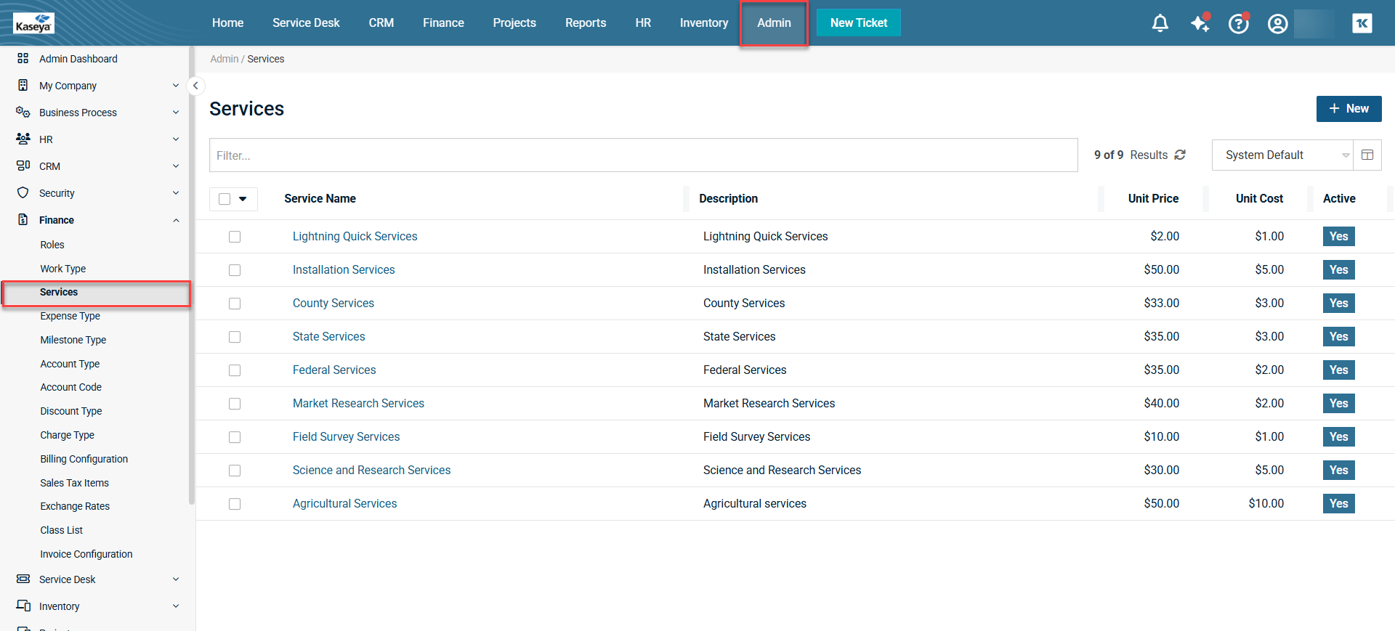Click the refresh results icon

pyautogui.click(x=1180, y=155)
